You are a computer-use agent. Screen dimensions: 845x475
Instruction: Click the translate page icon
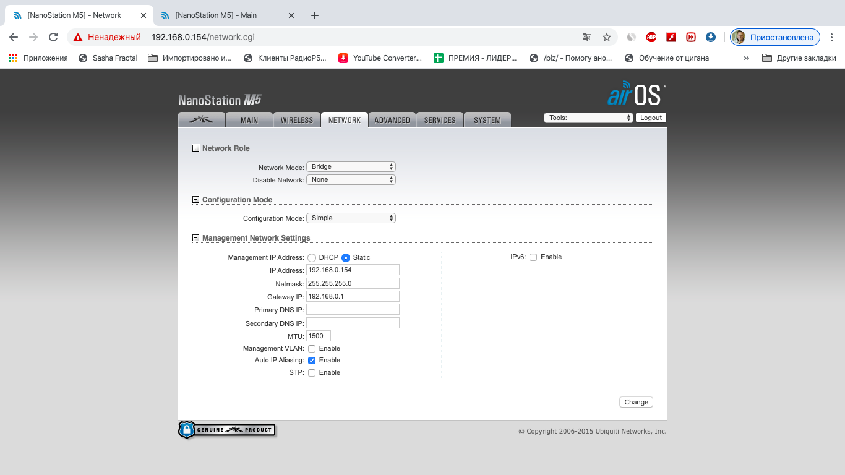pos(587,37)
